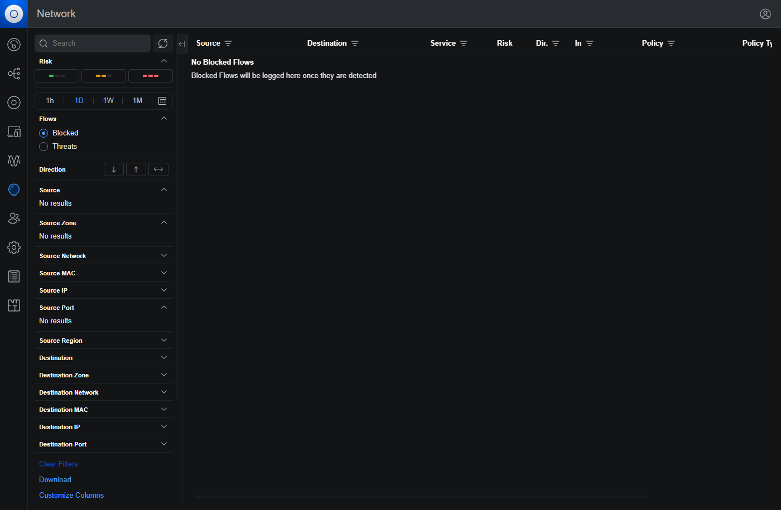Viewport: 781px width, 510px height.
Task: Select the Blocked flows radio button
Action: click(44, 133)
